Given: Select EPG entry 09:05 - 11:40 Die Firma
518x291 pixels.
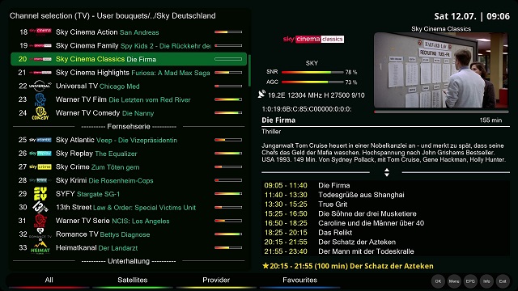Looking at the screenshot, I should 385,185.
